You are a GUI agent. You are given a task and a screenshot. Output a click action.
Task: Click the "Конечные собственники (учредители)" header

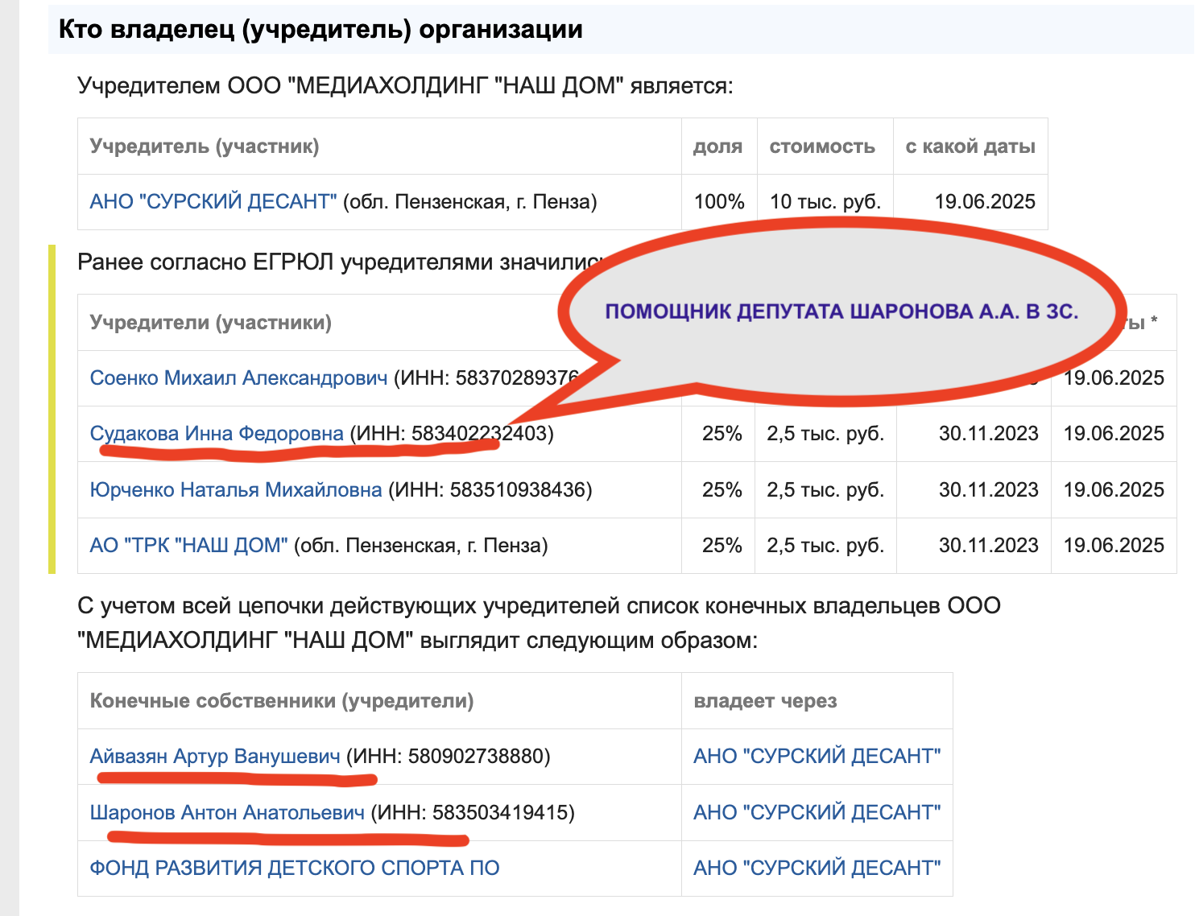click(282, 701)
